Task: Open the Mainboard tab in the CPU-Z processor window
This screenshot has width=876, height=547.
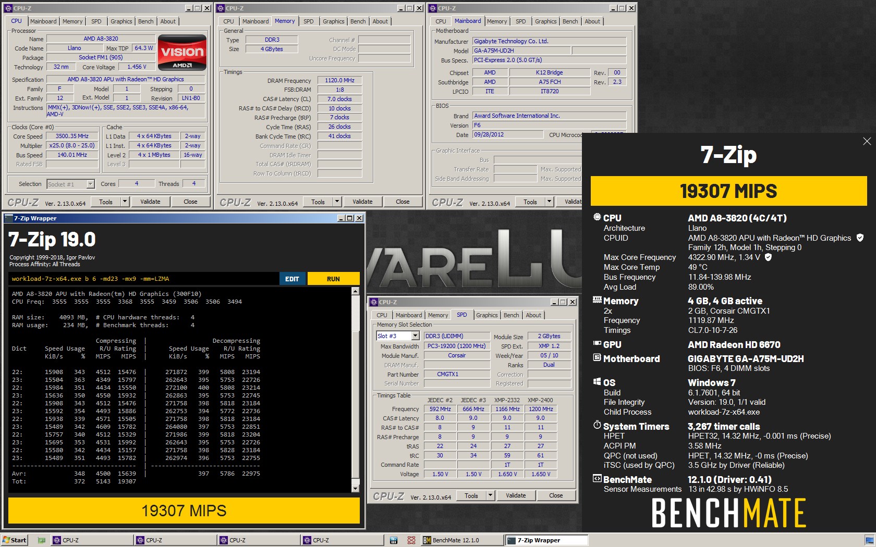Action: click(x=43, y=21)
